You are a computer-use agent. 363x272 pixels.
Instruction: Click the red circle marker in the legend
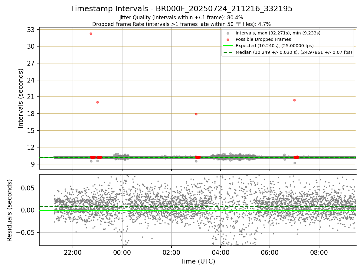point(228,40)
